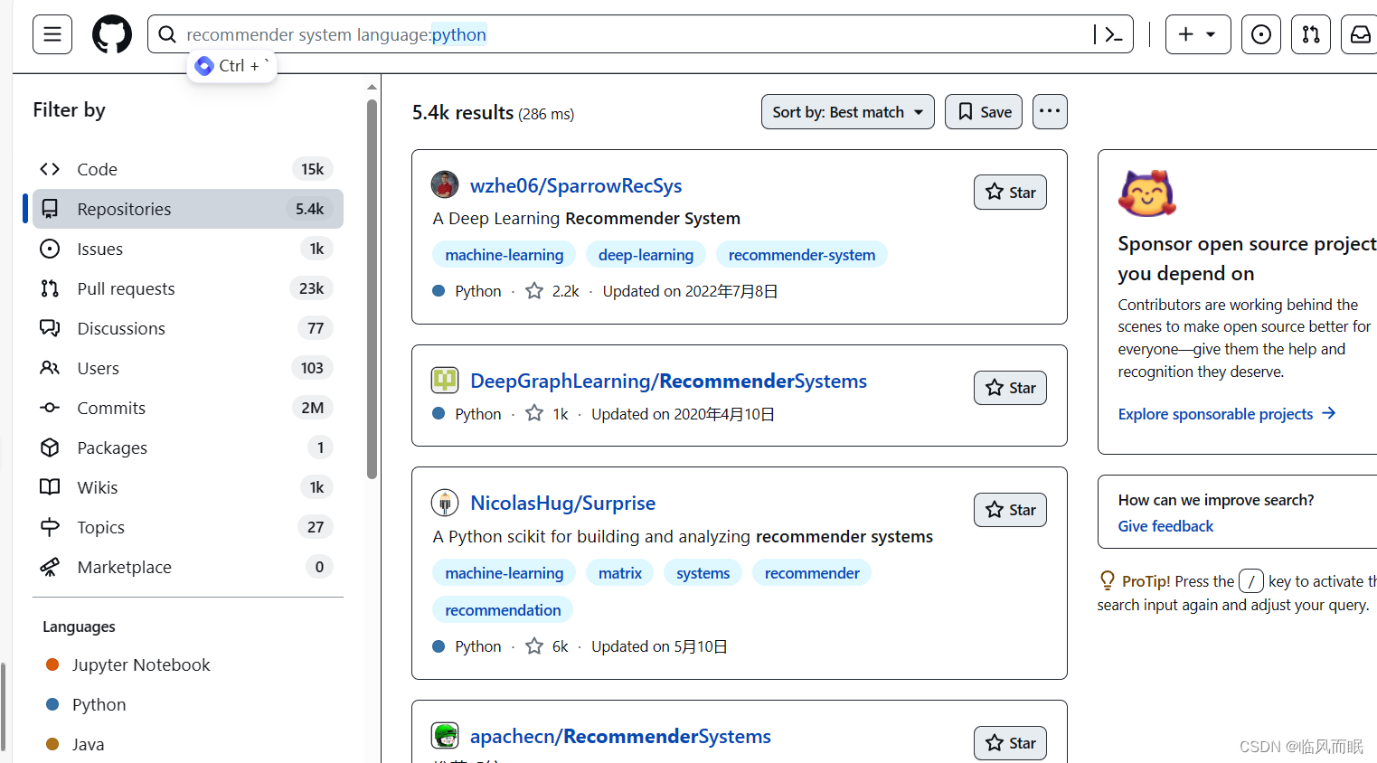The image size is (1377, 763).
Task: Filter results by Code
Action: point(188,169)
